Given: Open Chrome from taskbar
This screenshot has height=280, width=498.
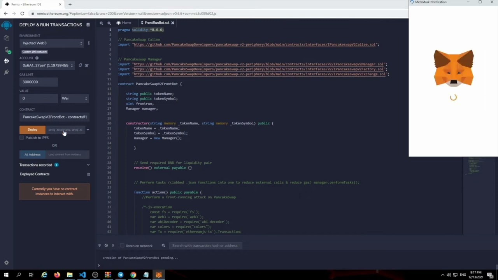Looking at the screenshot, I should pos(133,275).
